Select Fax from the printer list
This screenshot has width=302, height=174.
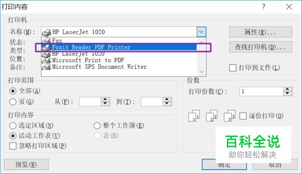pyautogui.click(x=119, y=40)
